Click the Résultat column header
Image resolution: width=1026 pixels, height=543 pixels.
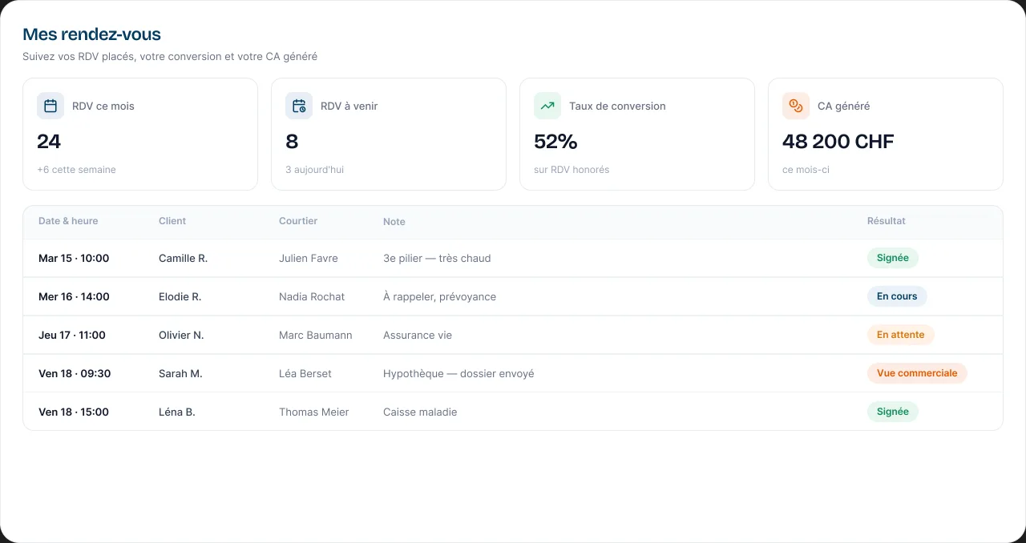(x=887, y=221)
